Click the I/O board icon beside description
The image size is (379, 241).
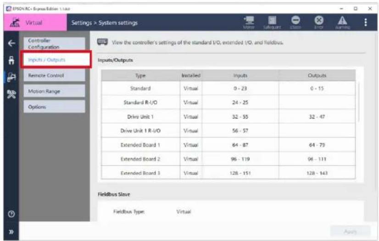tap(102, 42)
